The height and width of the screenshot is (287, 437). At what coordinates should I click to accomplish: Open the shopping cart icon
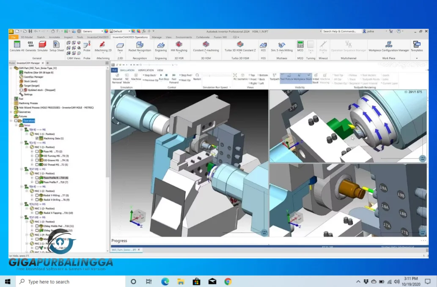(x=391, y=31)
